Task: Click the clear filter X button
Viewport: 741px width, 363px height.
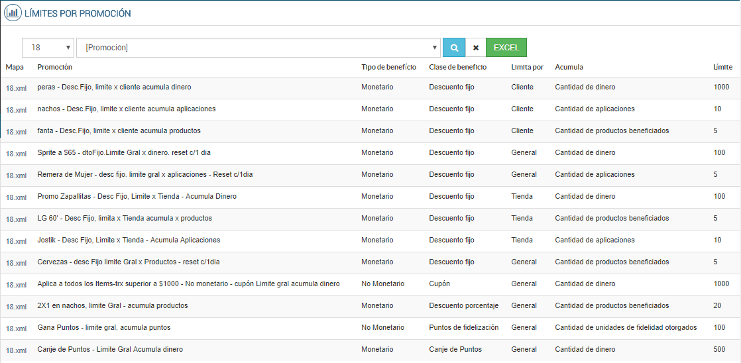Action: coord(475,48)
